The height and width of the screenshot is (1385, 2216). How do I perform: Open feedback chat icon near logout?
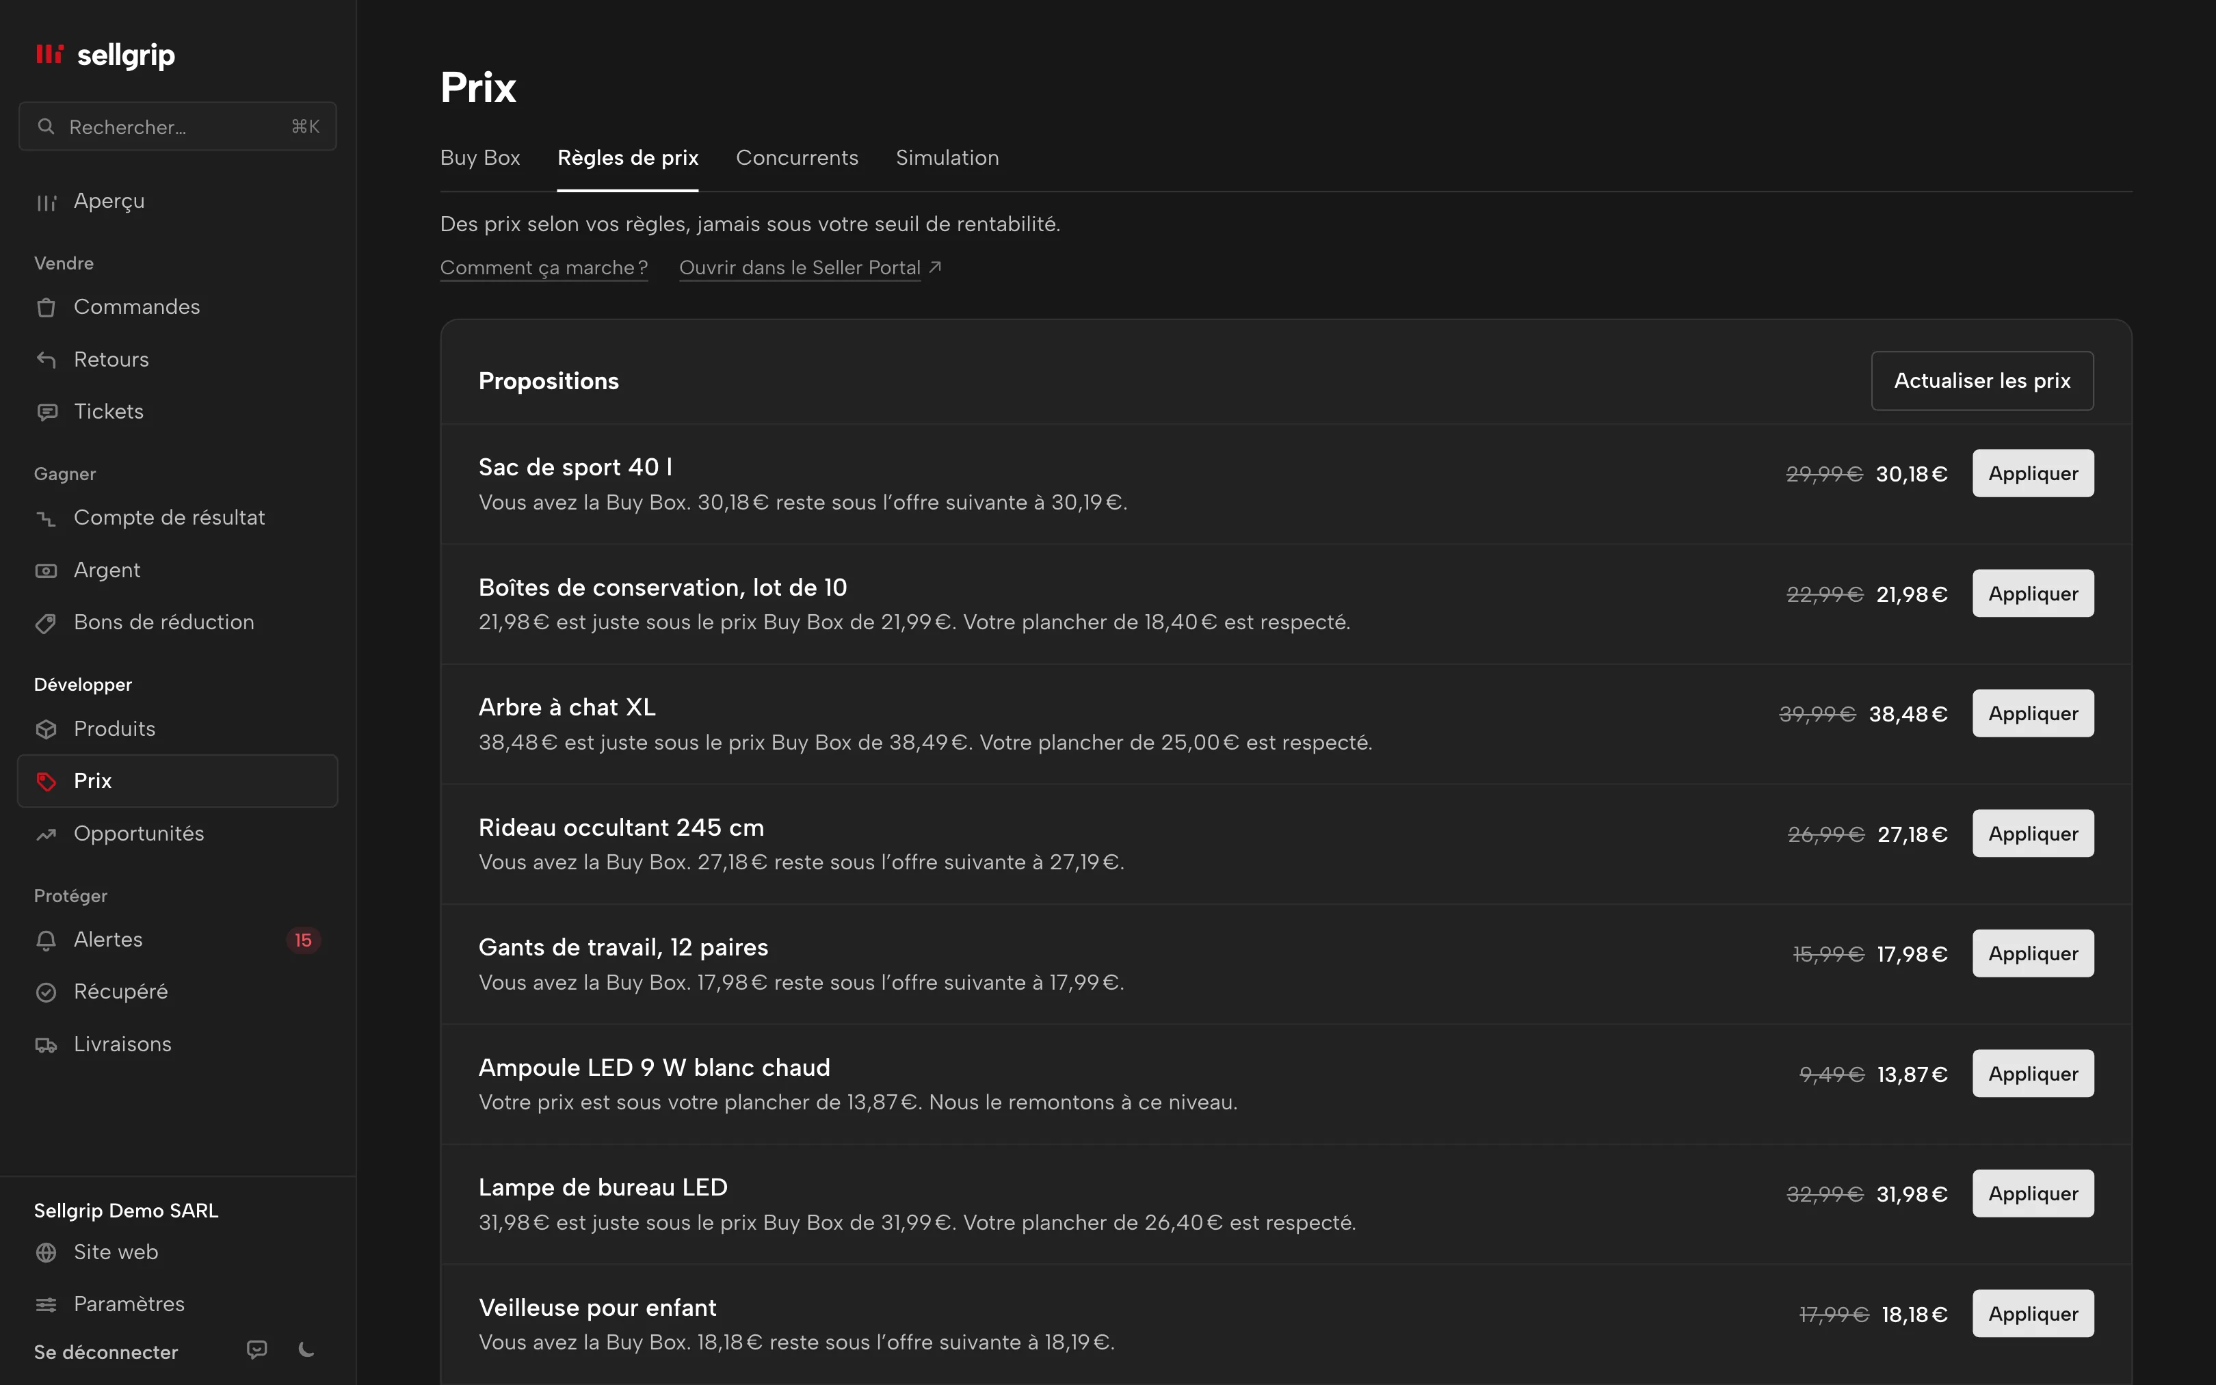(257, 1349)
